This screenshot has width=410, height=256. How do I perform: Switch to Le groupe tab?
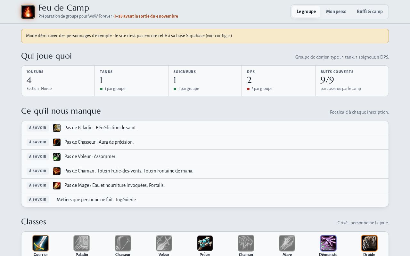306,12
